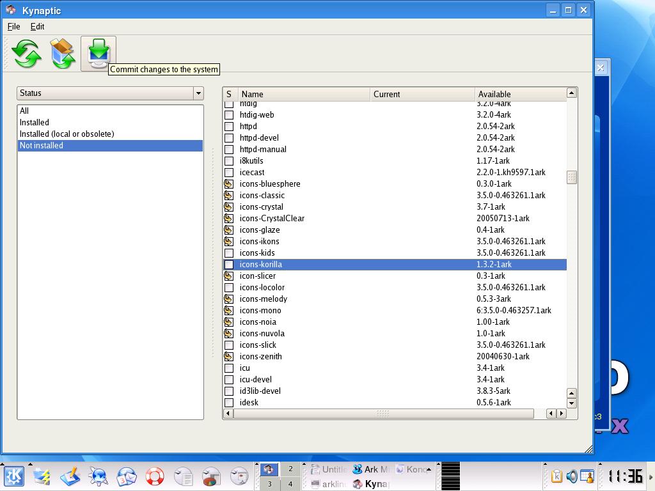Viewport: 655px width, 491px height.
Task: Switch to virtual desktop 2
Action: [290, 469]
